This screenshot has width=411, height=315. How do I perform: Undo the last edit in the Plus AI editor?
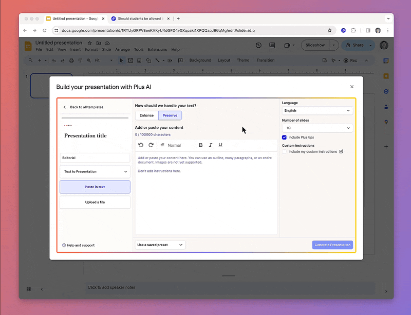(x=141, y=145)
